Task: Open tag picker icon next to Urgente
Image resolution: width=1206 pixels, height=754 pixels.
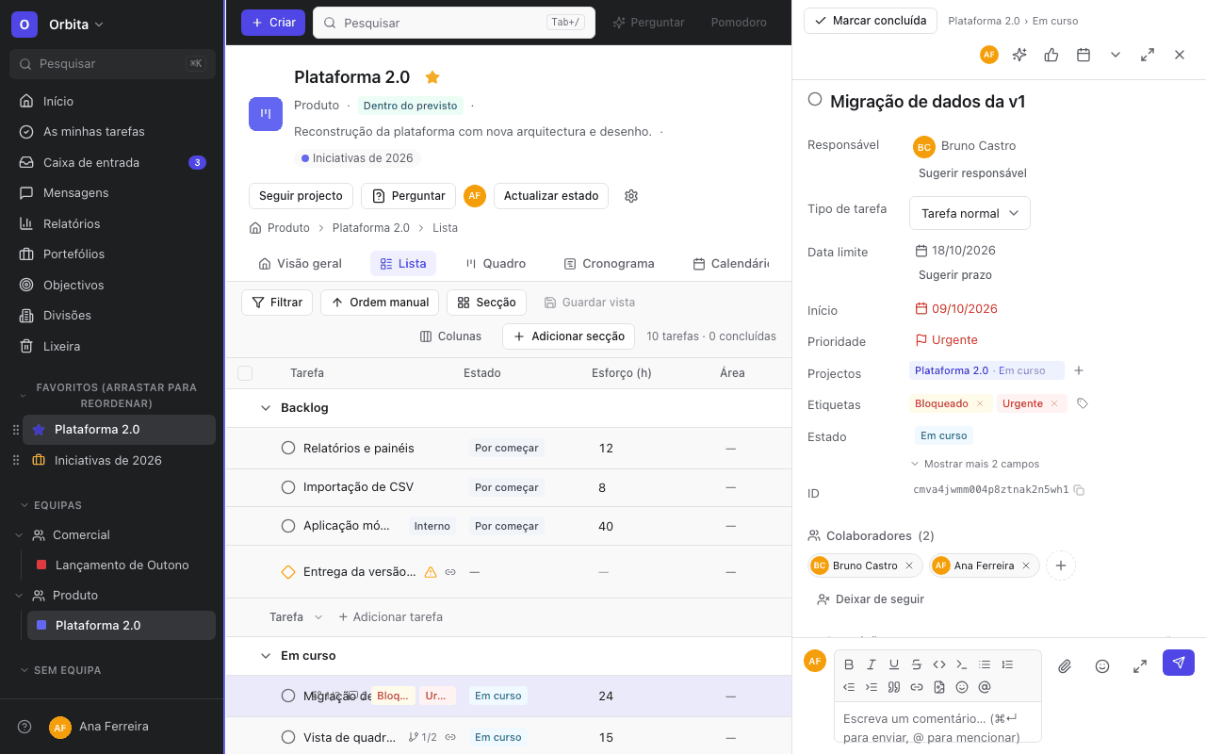Action: pos(1083,403)
